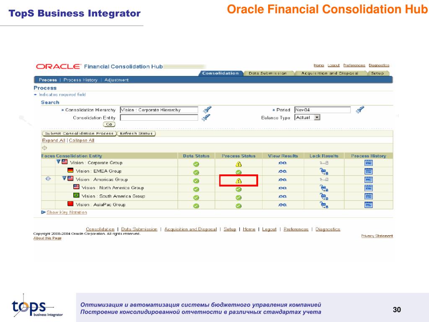
Task: Collapse the Vision Americas Group node
Action: tap(64, 179)
